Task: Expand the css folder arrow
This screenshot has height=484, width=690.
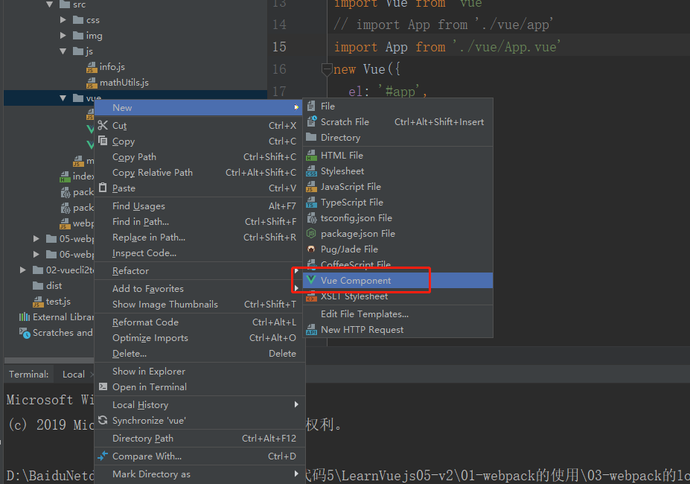Action: (63, 20)
